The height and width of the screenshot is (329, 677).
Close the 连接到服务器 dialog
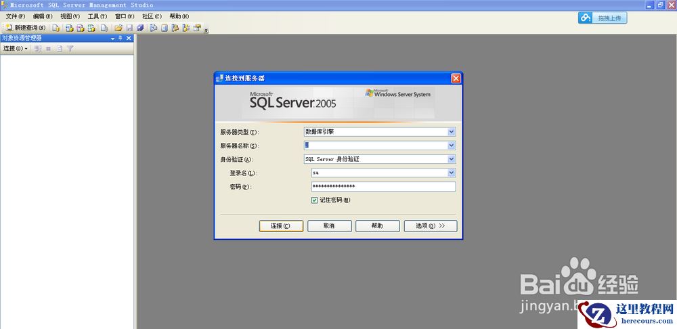(x=456, y=79)
